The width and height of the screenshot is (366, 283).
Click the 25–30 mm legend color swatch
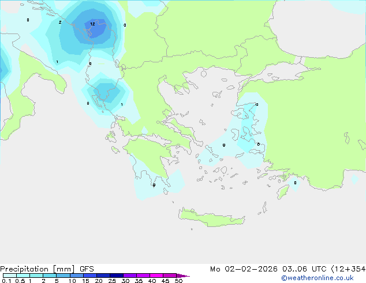click(x=117, y=275)
